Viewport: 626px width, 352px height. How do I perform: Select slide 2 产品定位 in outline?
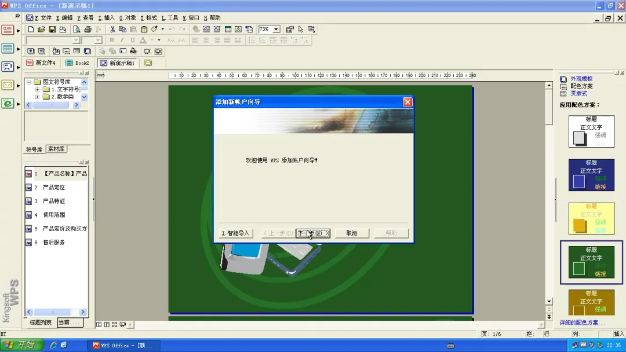click(x=53, y=188)
